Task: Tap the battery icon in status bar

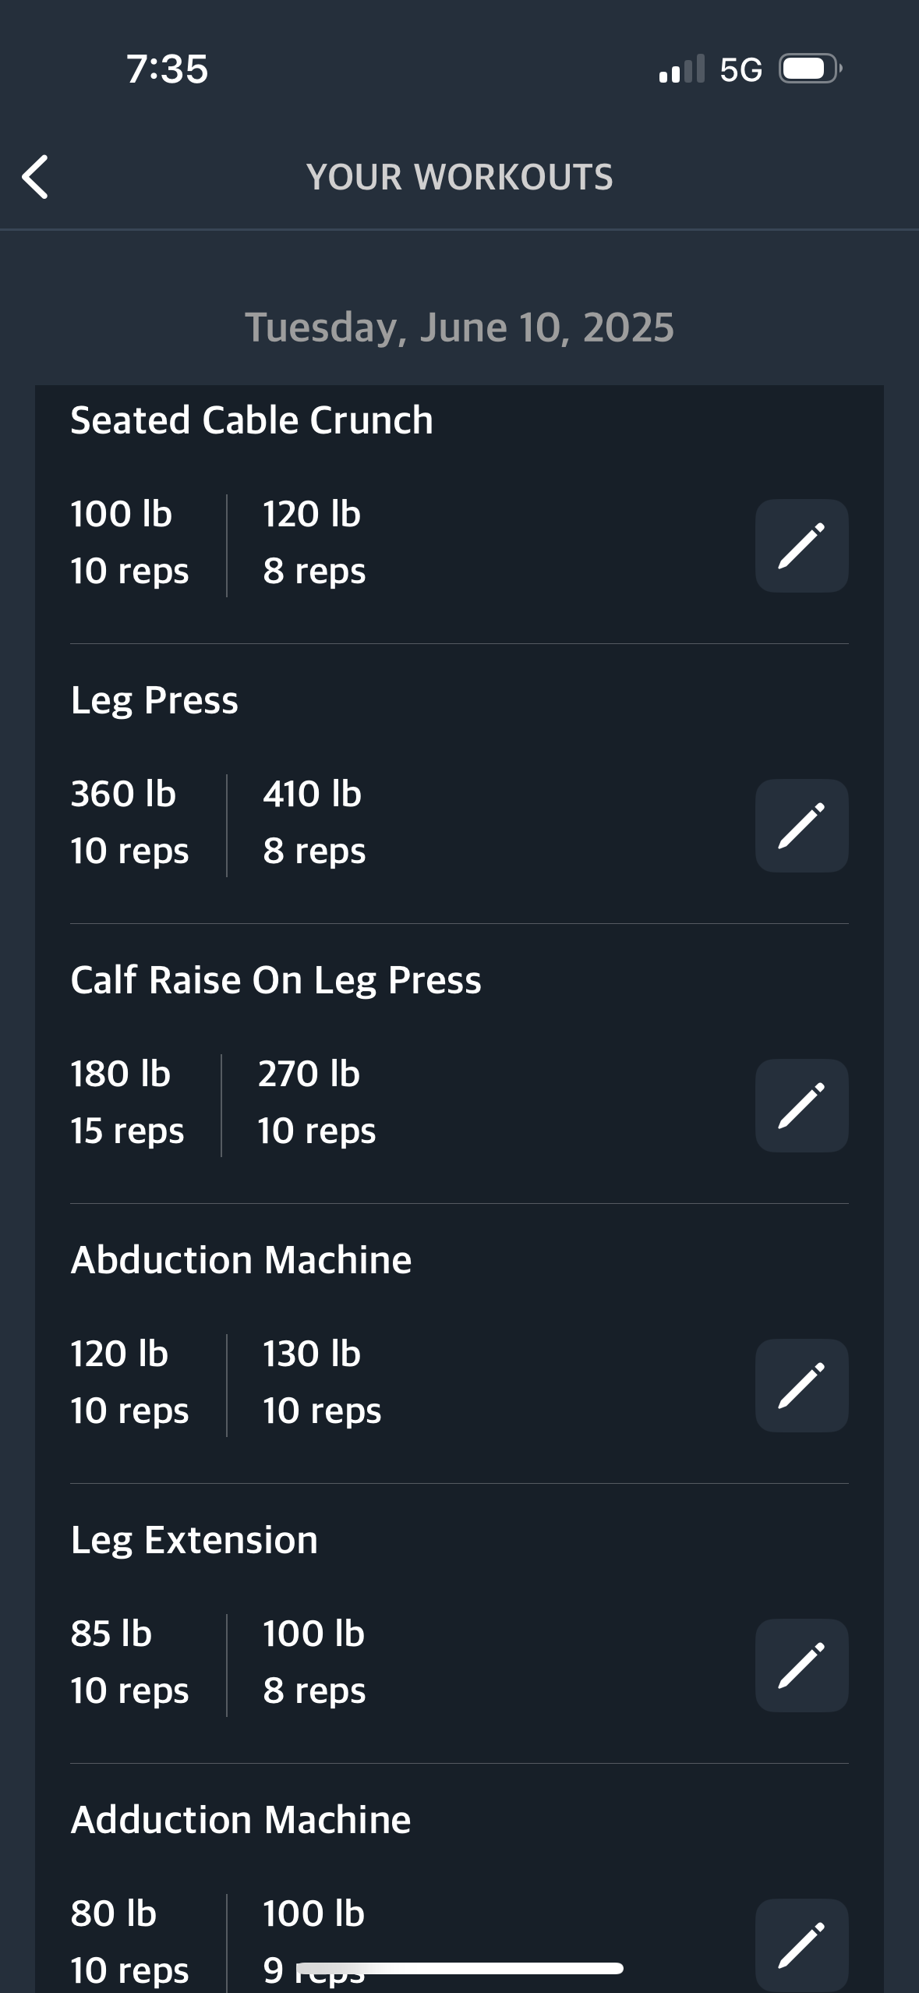Action: coord(811,69)
